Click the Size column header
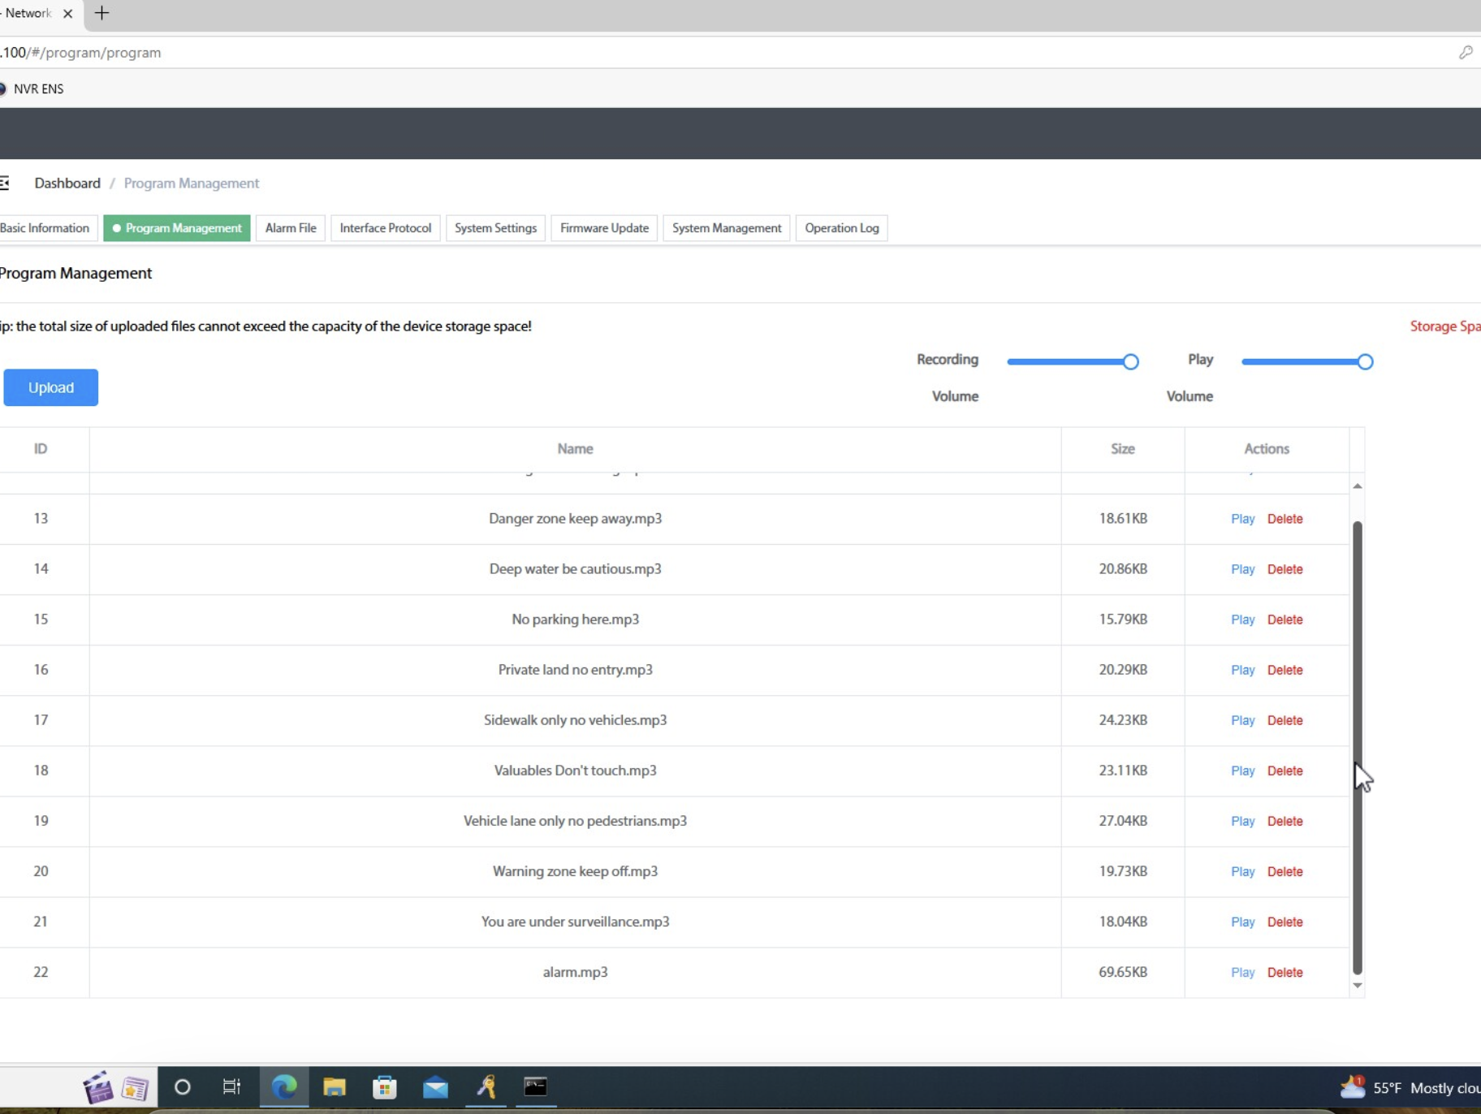Image resolution: width=1481 pixels, height=1114 pixels. click(x=1122, y=448)
